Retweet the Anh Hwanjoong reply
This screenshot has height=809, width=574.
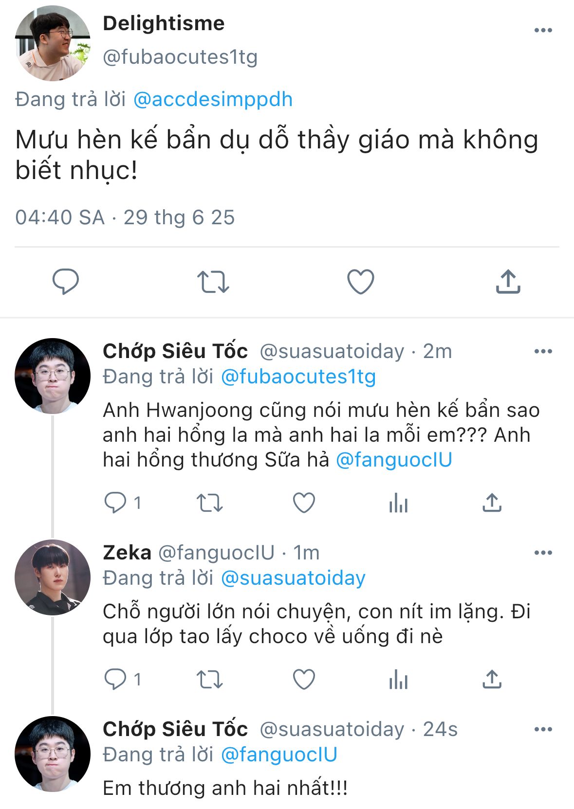pos(209,503)
